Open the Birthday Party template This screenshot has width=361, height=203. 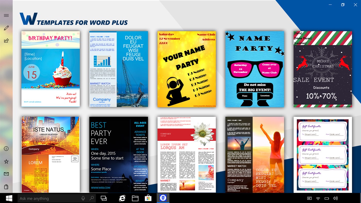50,69
